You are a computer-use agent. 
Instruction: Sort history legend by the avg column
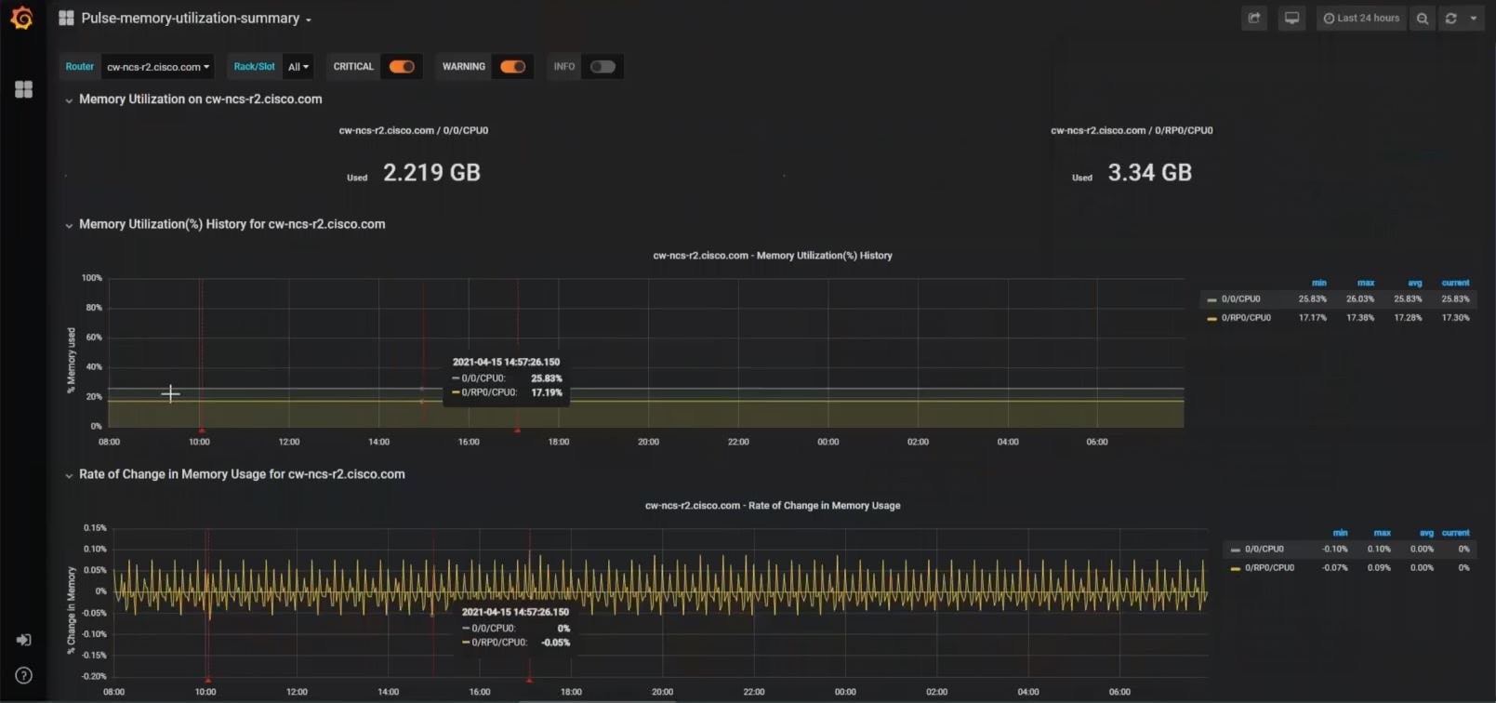coord(1414,283)
